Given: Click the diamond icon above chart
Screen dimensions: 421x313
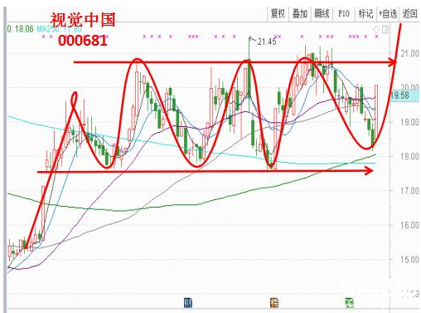Looking at the screenshot, I should tap(376, 29).
